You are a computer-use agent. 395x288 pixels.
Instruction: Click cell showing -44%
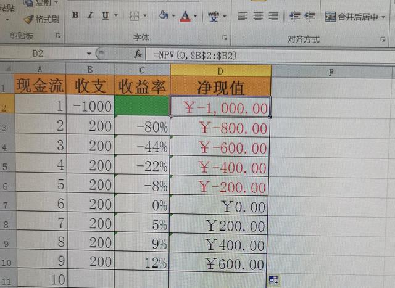tap(142, 146)
